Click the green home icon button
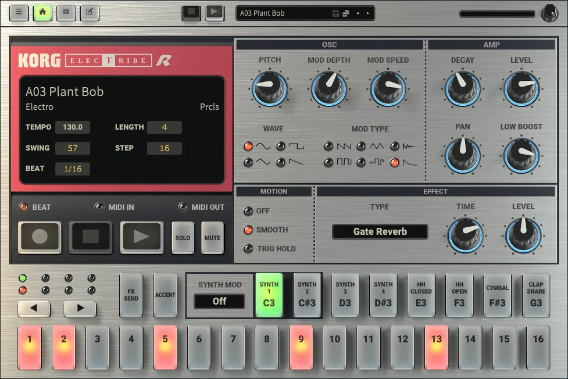Viewport: 568px width, 379px height. [42, 12]
